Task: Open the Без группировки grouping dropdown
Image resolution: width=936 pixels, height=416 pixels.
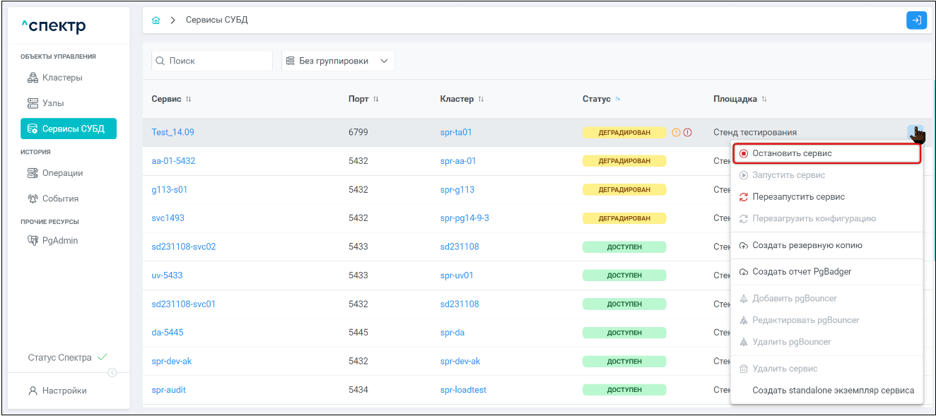Action: 338,61
